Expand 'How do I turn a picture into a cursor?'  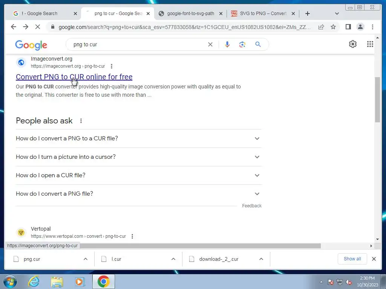click(138, 157)
